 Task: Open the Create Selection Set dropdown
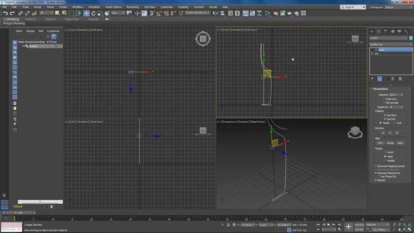[197, 13]
